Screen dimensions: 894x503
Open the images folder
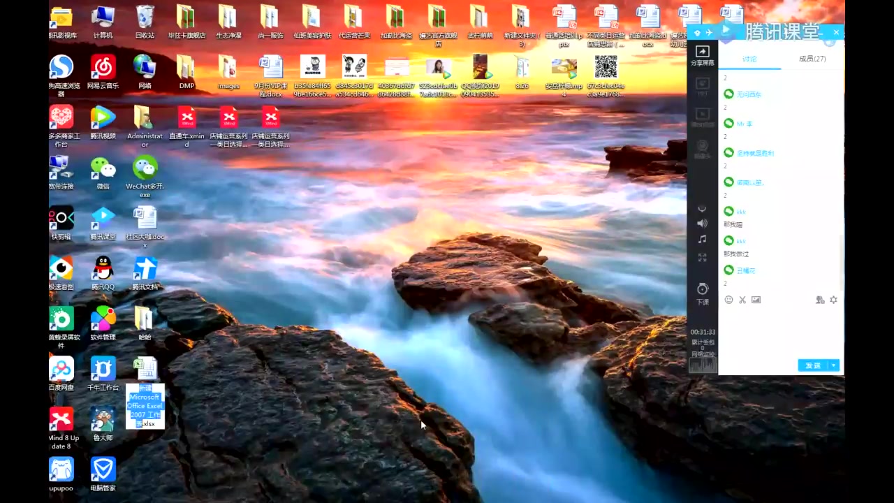(x=228, y=72)
